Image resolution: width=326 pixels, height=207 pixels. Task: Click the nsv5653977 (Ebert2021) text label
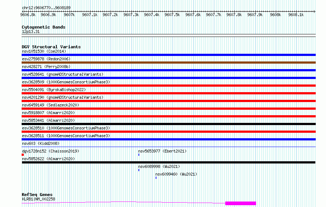tap(162, 151)
